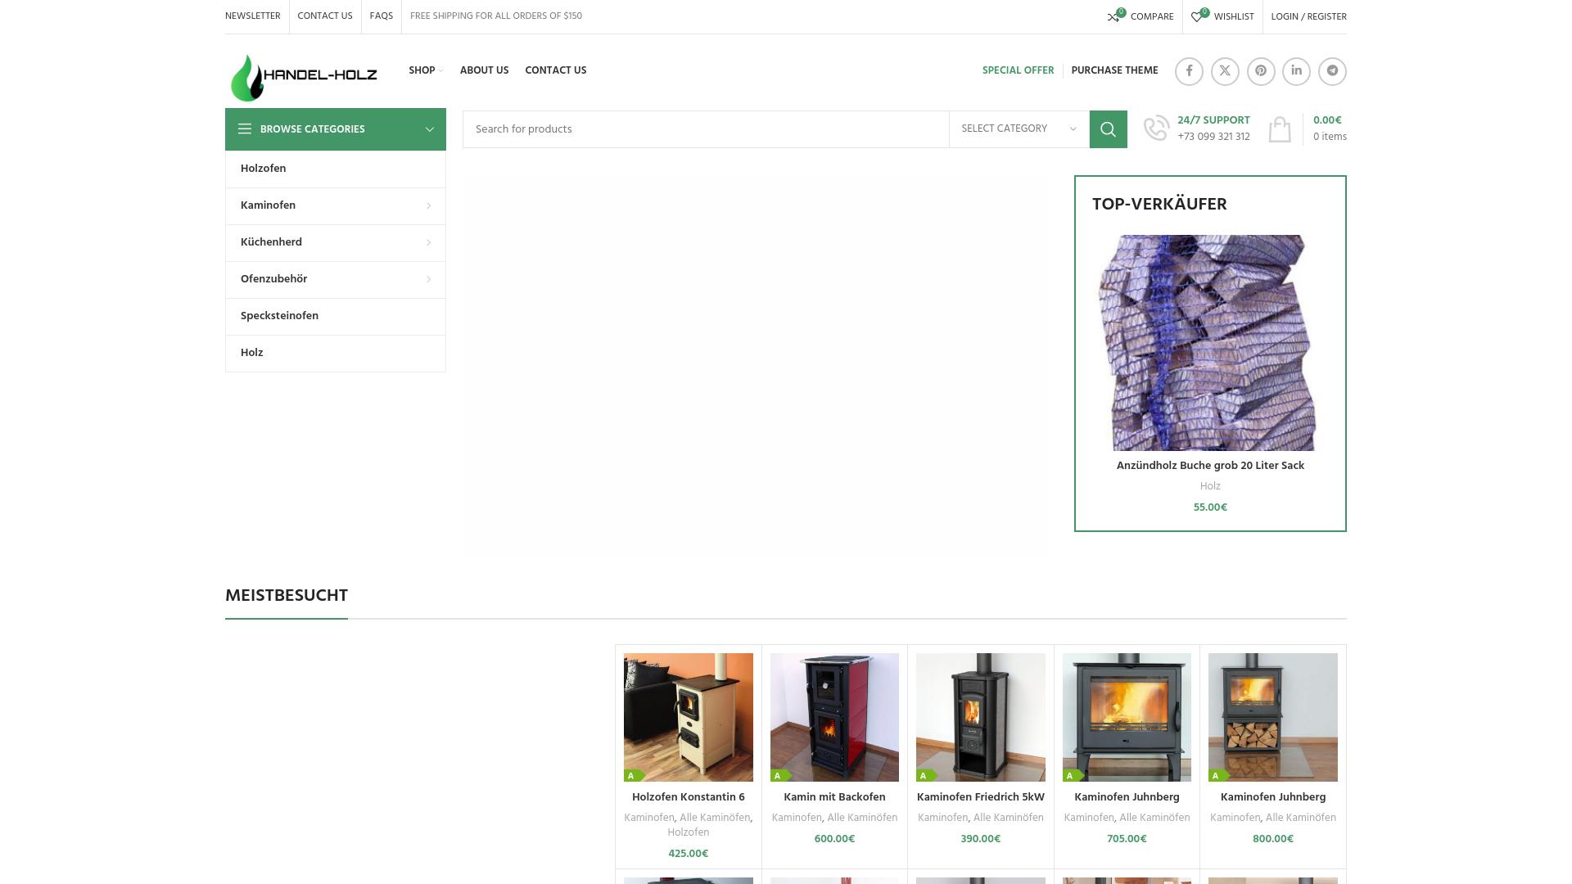Click the hamburger icon in Browse Categories
Image resolution: width=1572 pixels, height=884 pixels.
click(x=245, y=129)
